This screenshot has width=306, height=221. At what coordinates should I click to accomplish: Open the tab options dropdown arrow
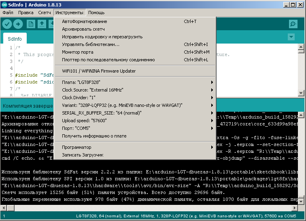[x=291, y=37]
